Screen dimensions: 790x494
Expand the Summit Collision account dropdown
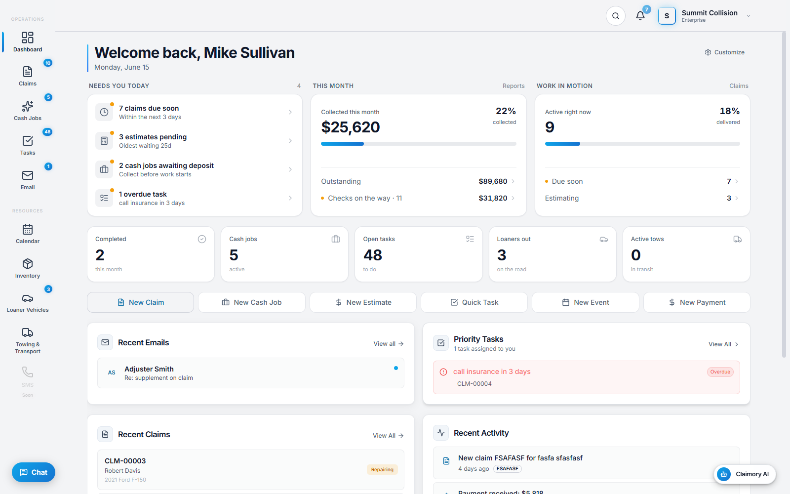[749, 16]
